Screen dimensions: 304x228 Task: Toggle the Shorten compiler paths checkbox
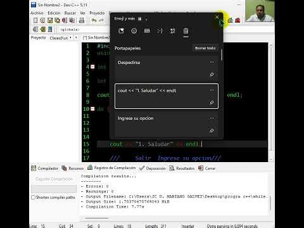(x=33, y=198)
